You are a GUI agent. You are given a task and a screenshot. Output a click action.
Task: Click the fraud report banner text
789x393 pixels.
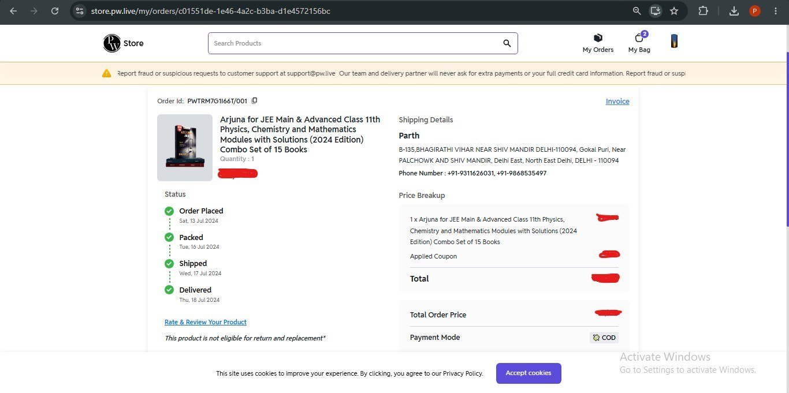coord(401,74)
